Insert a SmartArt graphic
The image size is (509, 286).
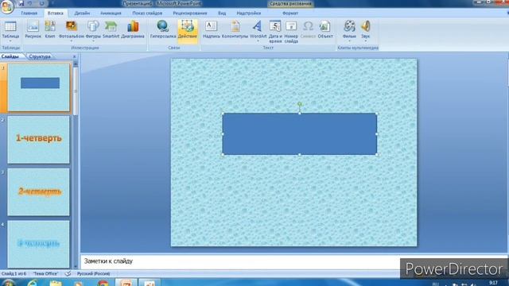click(x=111, y=30)
